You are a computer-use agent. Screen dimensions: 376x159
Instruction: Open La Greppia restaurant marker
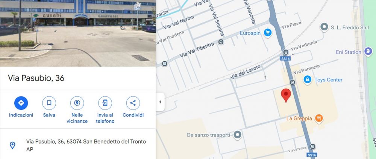[319, 118]
